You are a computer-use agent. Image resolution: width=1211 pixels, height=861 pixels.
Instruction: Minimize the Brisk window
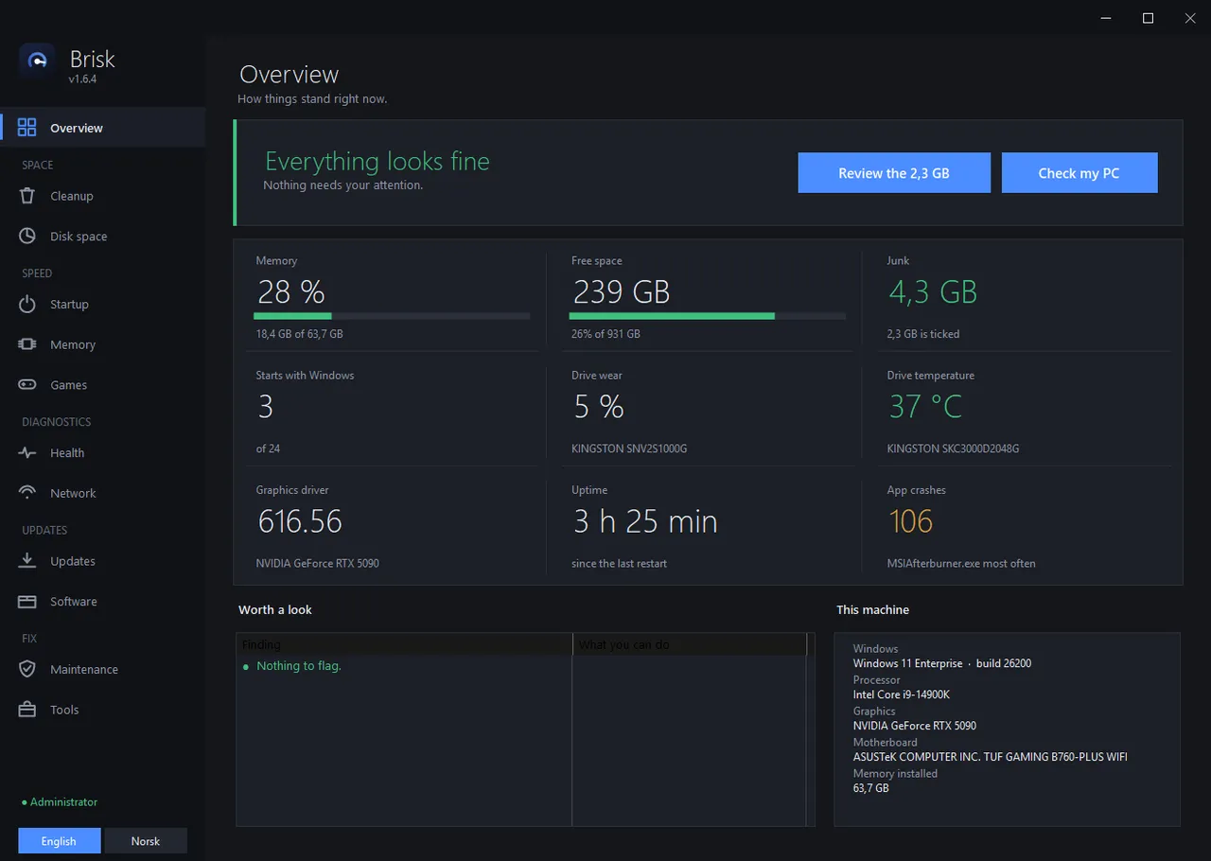tap(1104, 18)
